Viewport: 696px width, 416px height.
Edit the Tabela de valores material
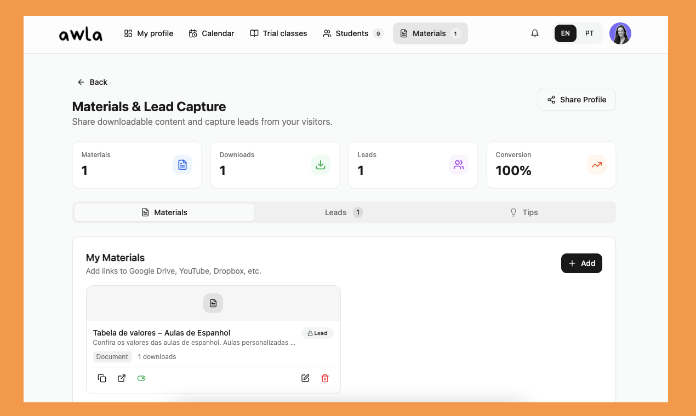click(x=305, y=378)
